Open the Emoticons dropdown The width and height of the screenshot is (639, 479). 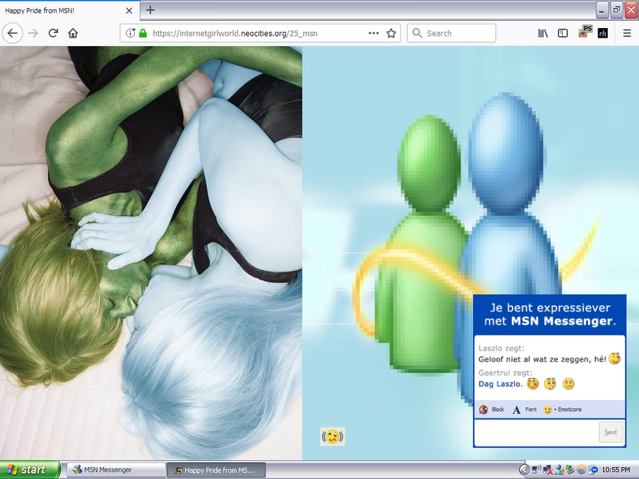562,410
